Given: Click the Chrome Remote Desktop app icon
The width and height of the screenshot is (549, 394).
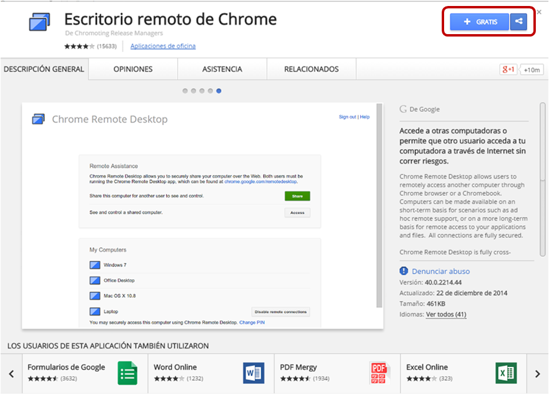Looking at the screenshot, I should coord(39,22).
